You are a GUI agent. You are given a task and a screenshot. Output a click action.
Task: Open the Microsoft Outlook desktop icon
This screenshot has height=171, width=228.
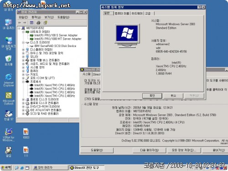click(9, 98)
